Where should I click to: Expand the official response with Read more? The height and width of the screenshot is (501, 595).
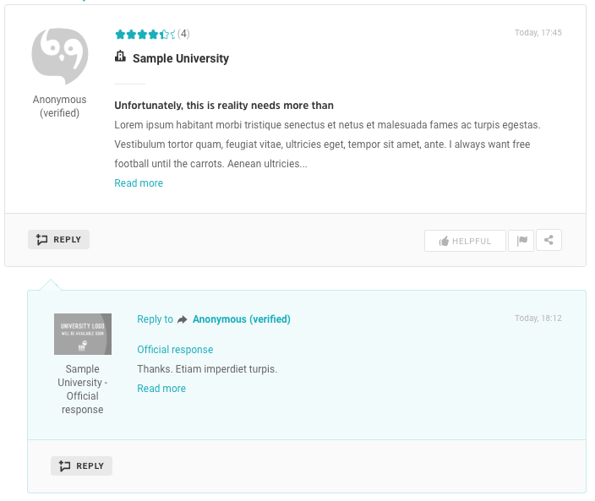(161, 389)
